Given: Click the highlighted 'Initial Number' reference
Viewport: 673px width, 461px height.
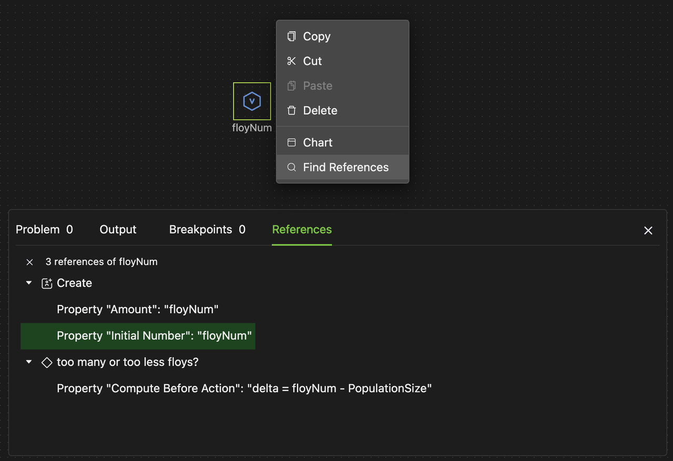Looking at the screenshot, I should pos(153,336).
